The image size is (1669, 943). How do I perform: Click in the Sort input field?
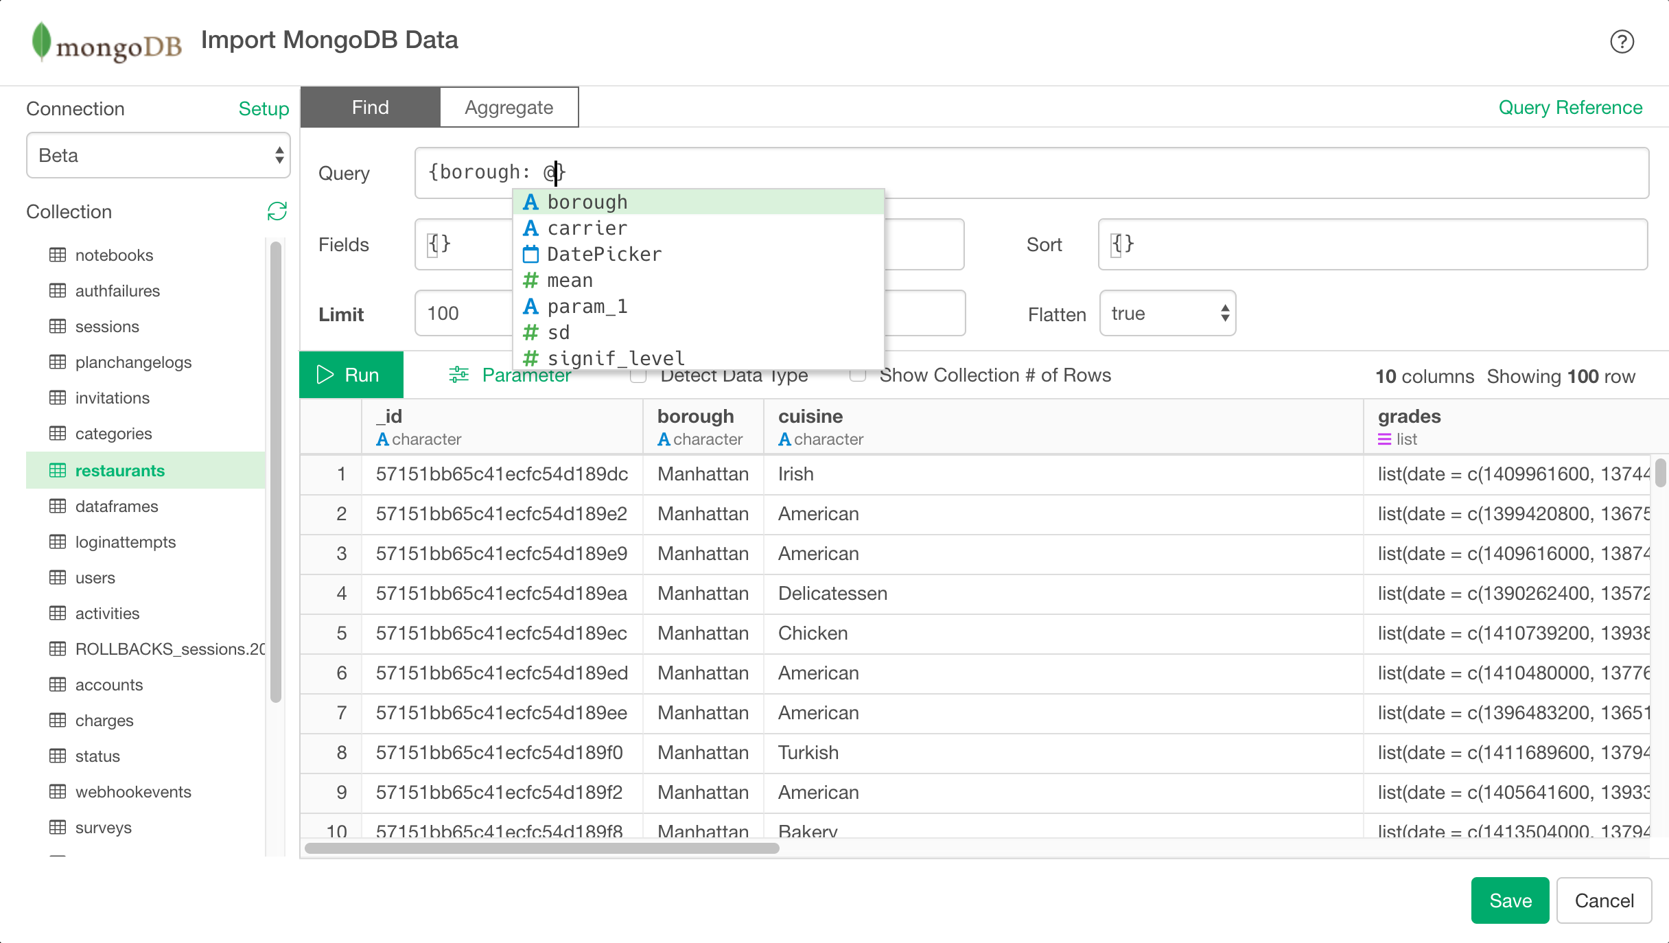[1373, 244]
